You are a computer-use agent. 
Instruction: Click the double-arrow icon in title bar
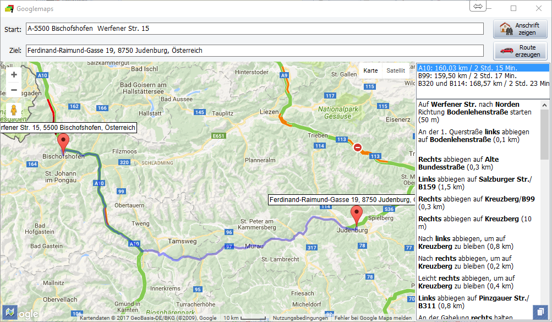(478, 6)
